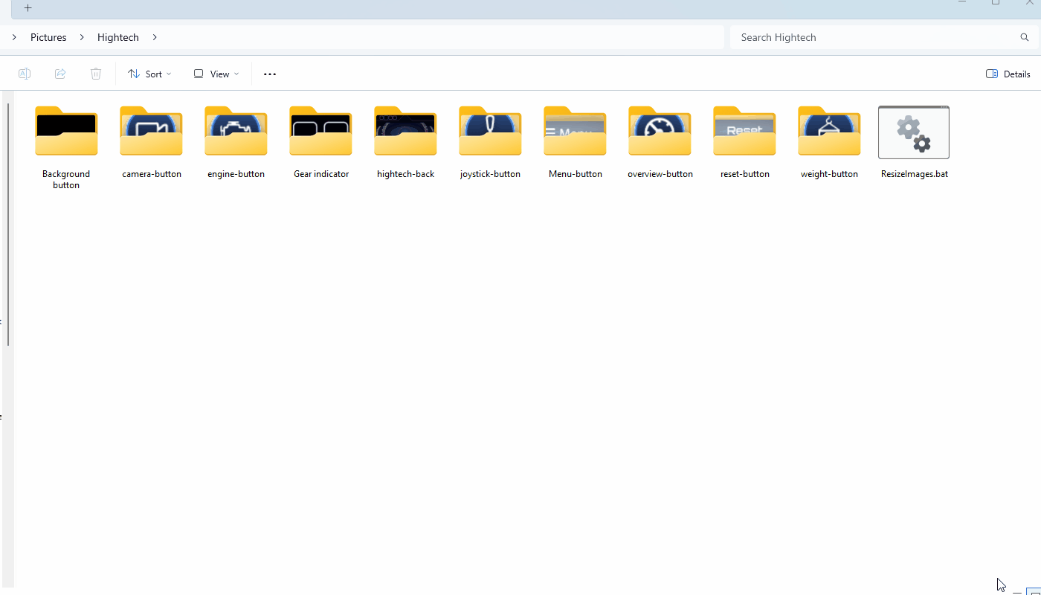Expand the View dropdown
The image size is (1041, 595).
(216, 74)
